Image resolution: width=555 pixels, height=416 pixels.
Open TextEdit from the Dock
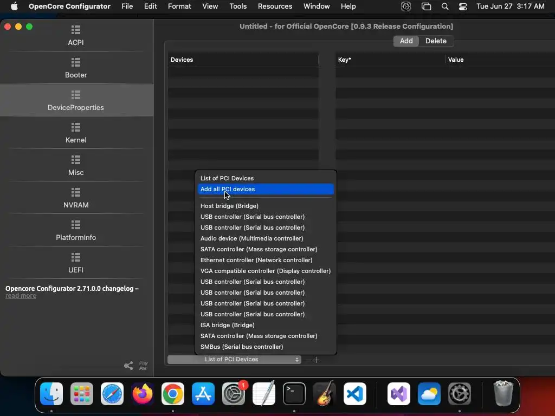pyautogui.click(x=264, y=394)
